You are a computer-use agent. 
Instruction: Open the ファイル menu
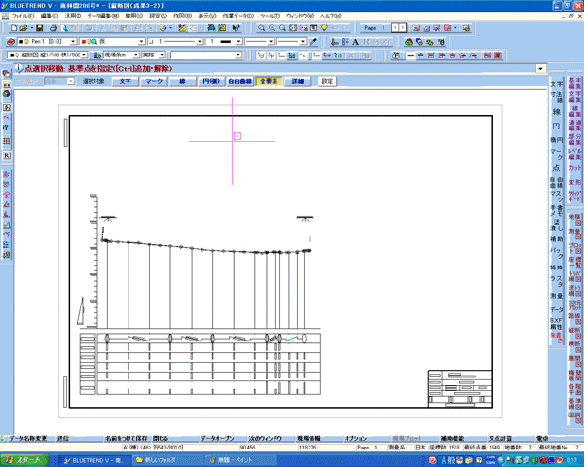(x=22, y=16)
